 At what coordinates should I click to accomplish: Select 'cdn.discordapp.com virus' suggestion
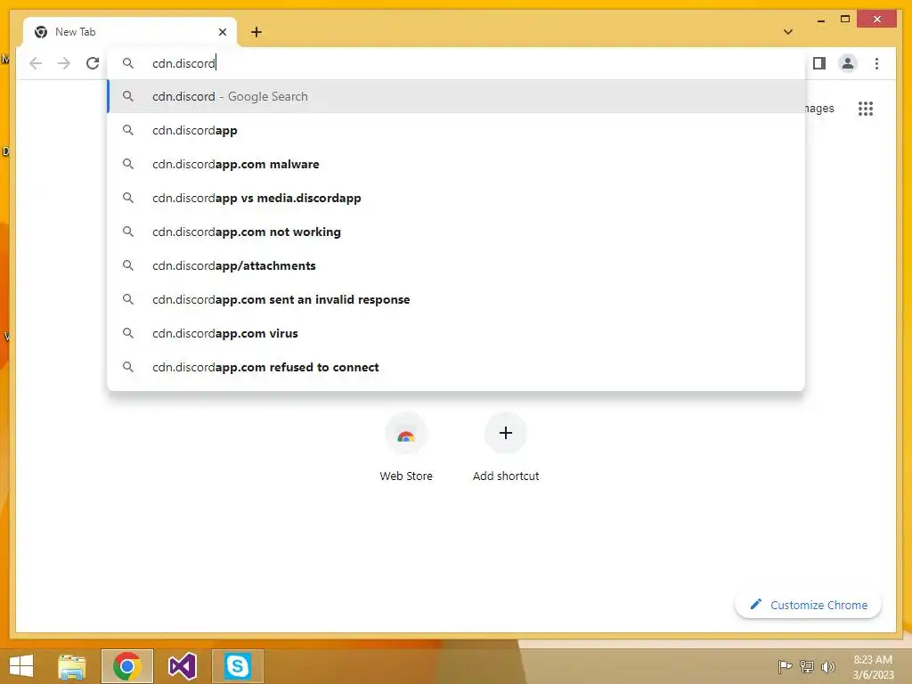point(456,333)
